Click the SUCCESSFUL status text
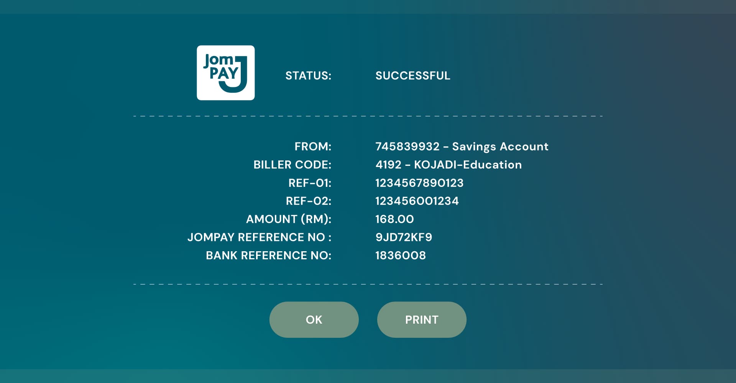 pos(412,75)
